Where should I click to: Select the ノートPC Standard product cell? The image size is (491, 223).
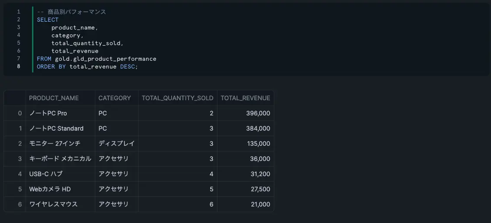click(56, 128)
